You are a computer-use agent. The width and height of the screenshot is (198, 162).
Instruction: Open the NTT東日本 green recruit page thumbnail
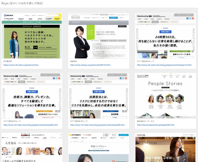coord(32,36)
